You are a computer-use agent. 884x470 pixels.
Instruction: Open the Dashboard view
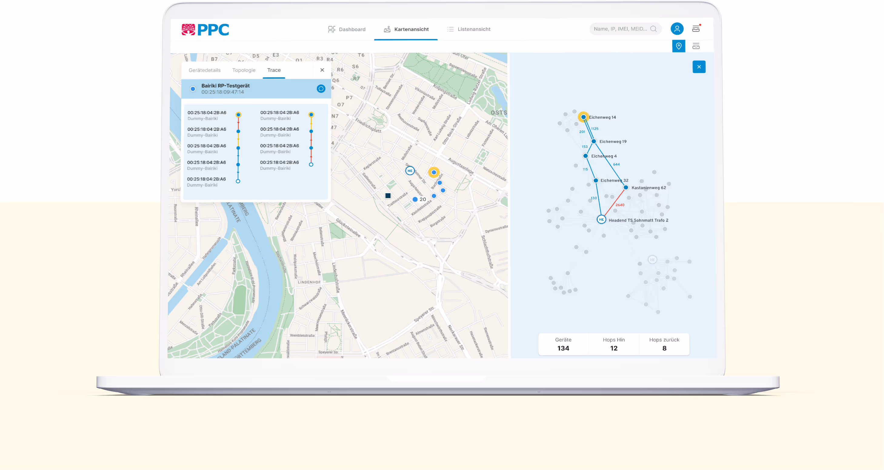tap(347, 29)
